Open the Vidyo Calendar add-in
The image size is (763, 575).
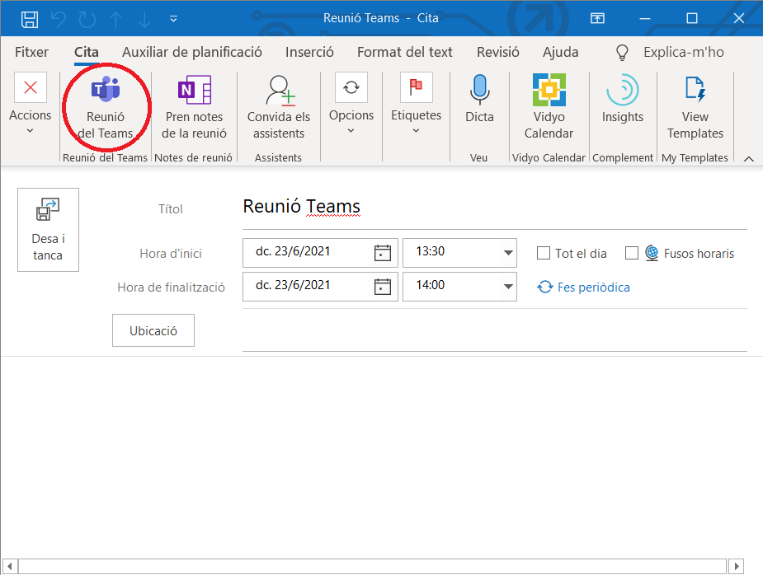pyautogui.click(x=549, y=91)
